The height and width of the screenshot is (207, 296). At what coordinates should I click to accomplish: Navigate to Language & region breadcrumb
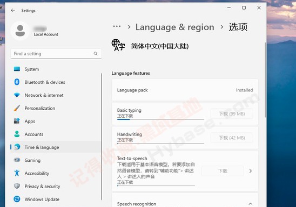[175, 27]
